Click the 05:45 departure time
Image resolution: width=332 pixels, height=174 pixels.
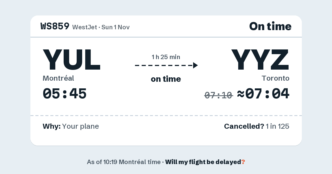point(64,94)
